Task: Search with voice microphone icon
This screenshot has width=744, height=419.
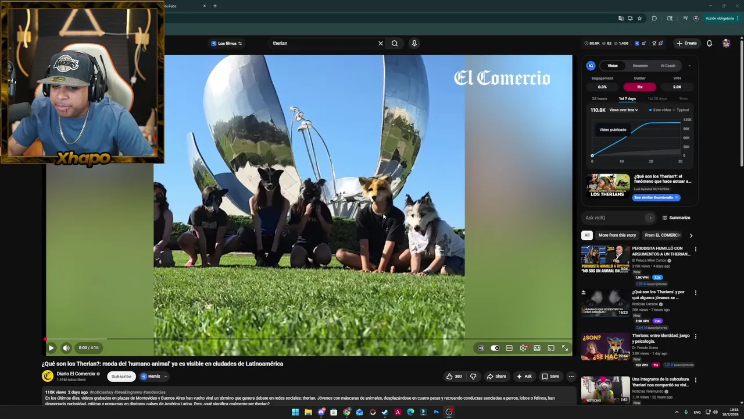Action: click(x=414, y=43)
